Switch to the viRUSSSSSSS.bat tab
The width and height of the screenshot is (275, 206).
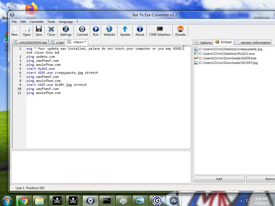point(30,43)
